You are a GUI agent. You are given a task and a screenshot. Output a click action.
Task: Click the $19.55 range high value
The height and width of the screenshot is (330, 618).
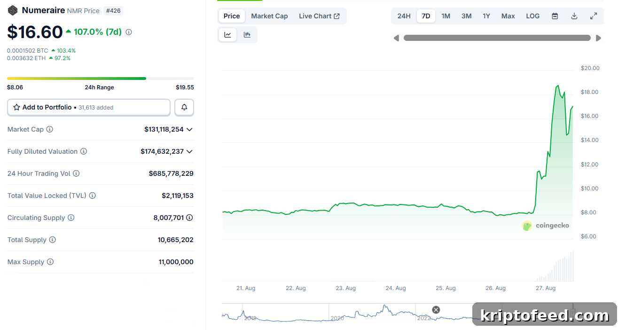(x=185, y=87)
